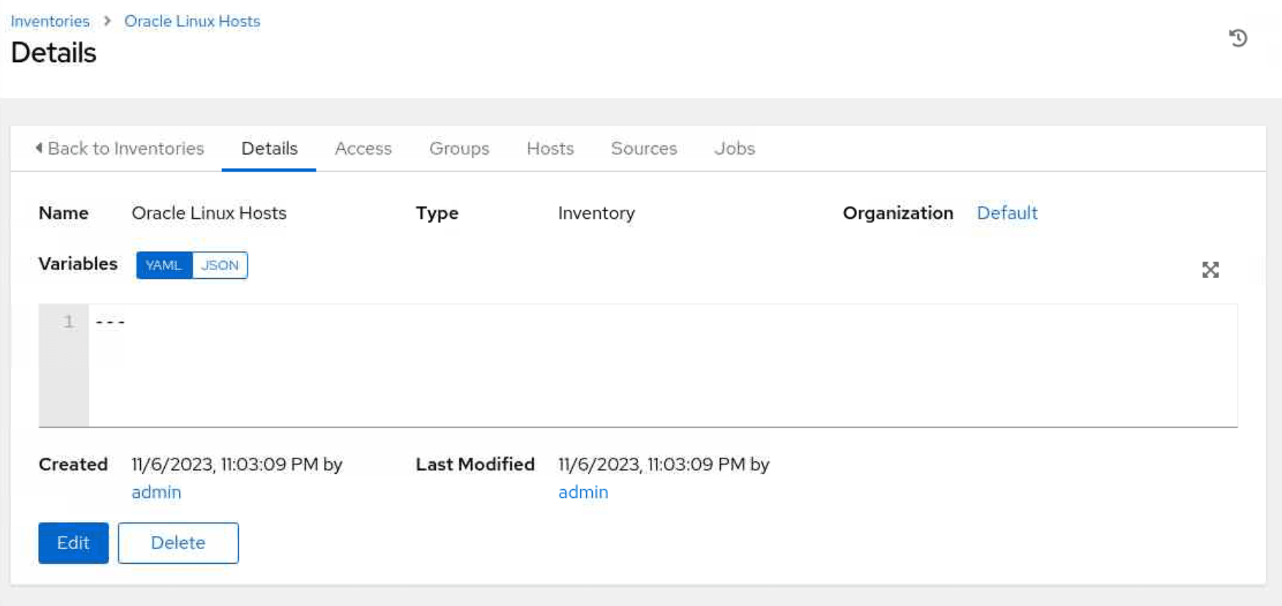Go back to Inventories list
The height and width of the screenshot is (606, 1282).
click(x=120, y=148)
